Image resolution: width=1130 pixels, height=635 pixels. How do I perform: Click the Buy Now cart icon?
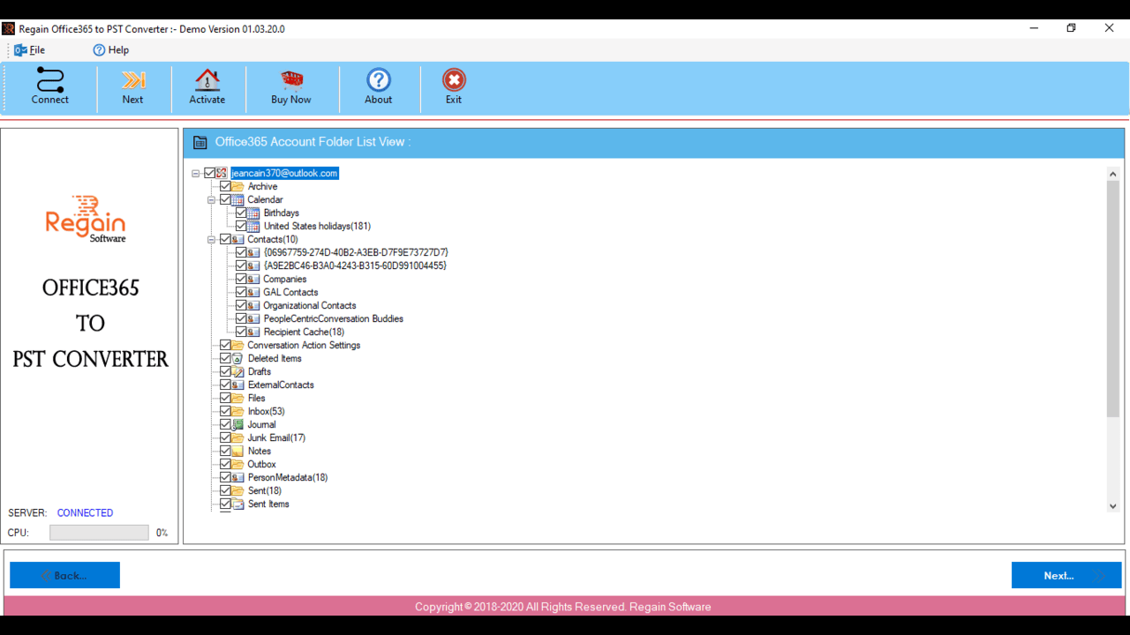click(x=291, y=79)
